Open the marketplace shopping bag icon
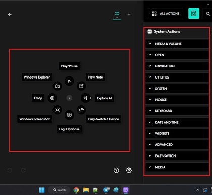 point(194,13)
